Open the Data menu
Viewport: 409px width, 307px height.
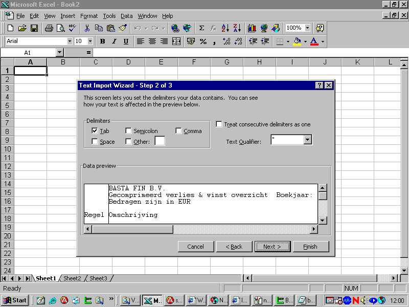pyautogui.click(x=126, y=16)
